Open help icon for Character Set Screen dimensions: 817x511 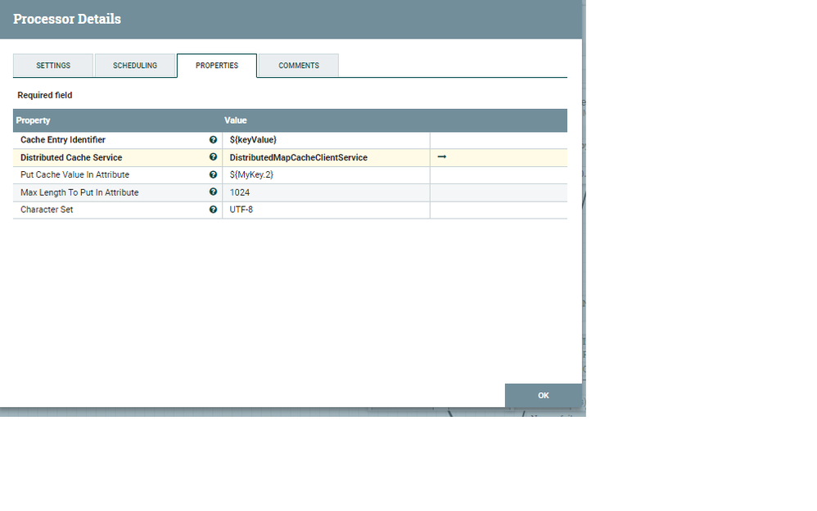coord(213,210)
